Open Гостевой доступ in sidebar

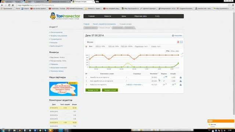click(x=56, y=39)
